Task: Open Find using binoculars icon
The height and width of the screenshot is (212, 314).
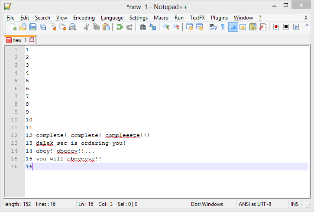Action: click(143, 27)
